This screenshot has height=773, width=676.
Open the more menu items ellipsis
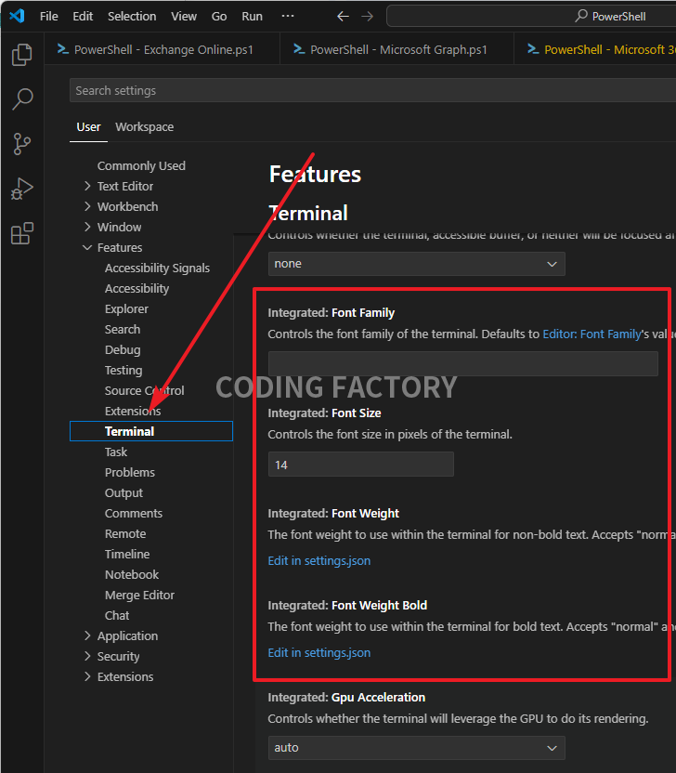(288, 16)
